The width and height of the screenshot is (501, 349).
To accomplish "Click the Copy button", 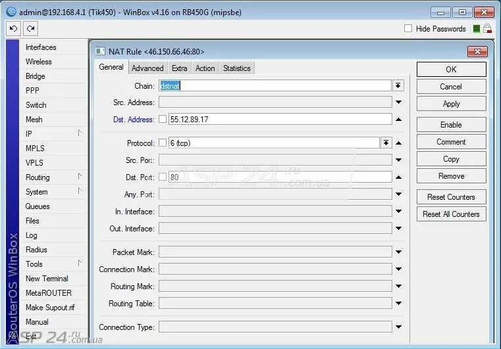I will [451, 159].
